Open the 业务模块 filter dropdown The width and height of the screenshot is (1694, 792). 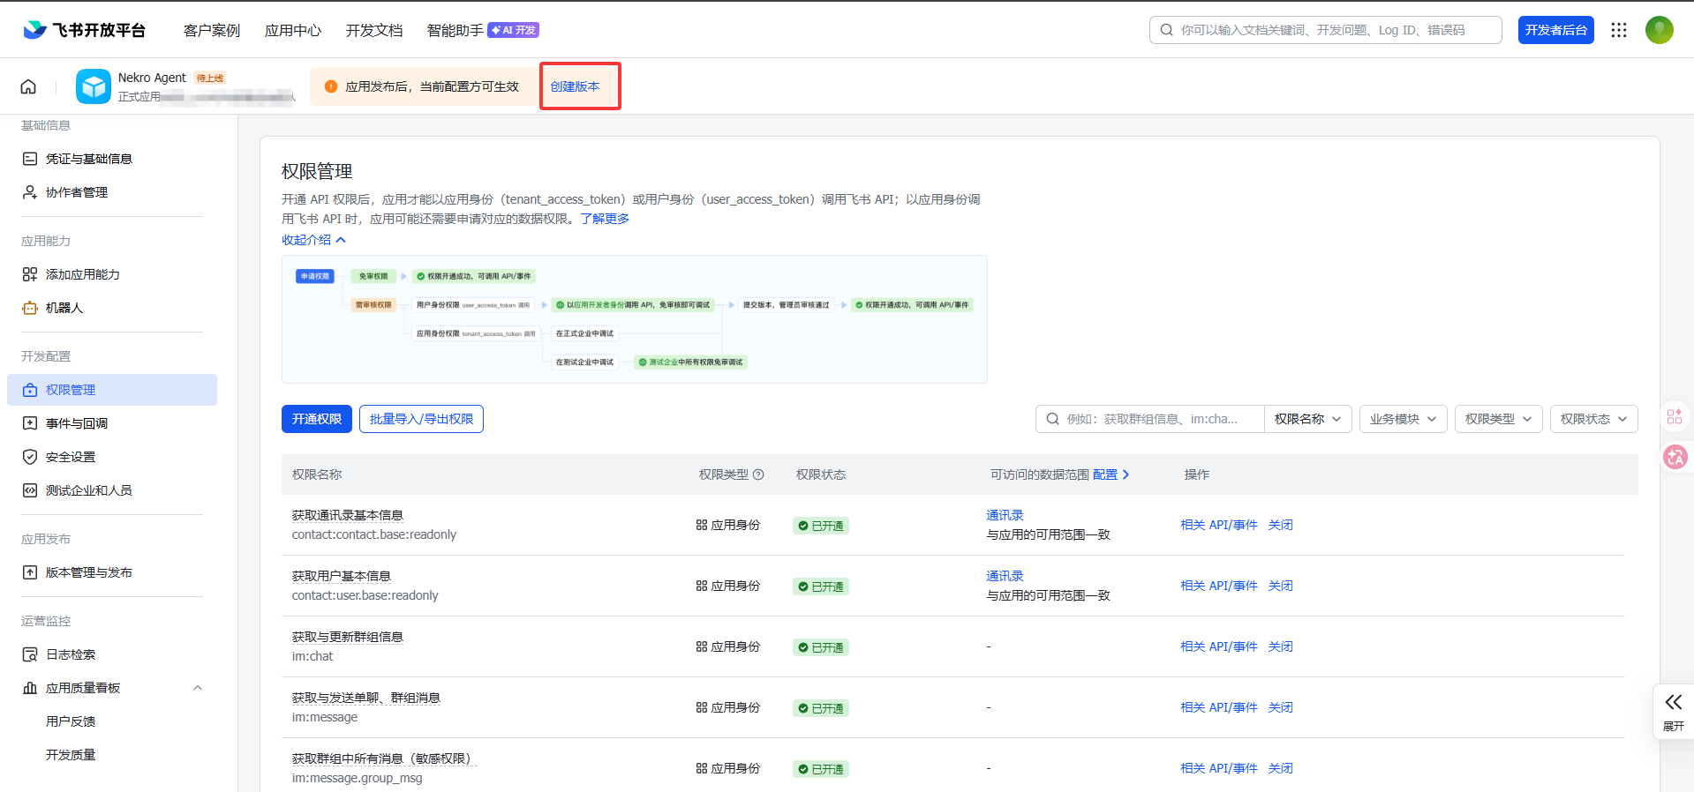[1403, 419]
